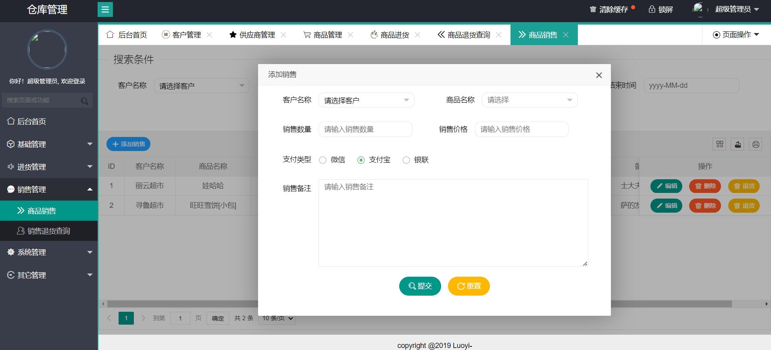Click the 结束时间 date input
Screen dimensions: 771x350
(691, 86)
